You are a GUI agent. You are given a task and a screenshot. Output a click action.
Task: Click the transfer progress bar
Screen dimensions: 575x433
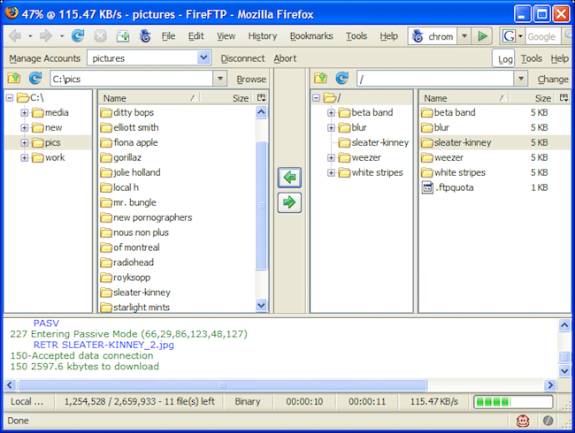tap(513, 402)
